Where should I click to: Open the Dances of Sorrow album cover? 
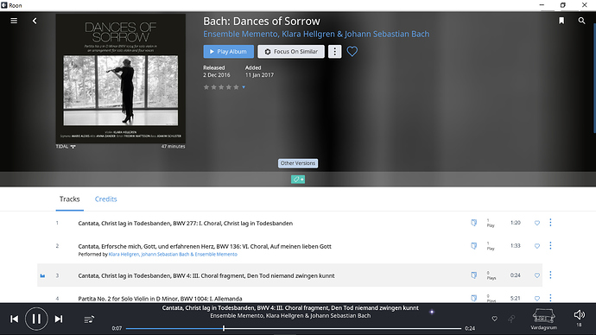(120, 79)
